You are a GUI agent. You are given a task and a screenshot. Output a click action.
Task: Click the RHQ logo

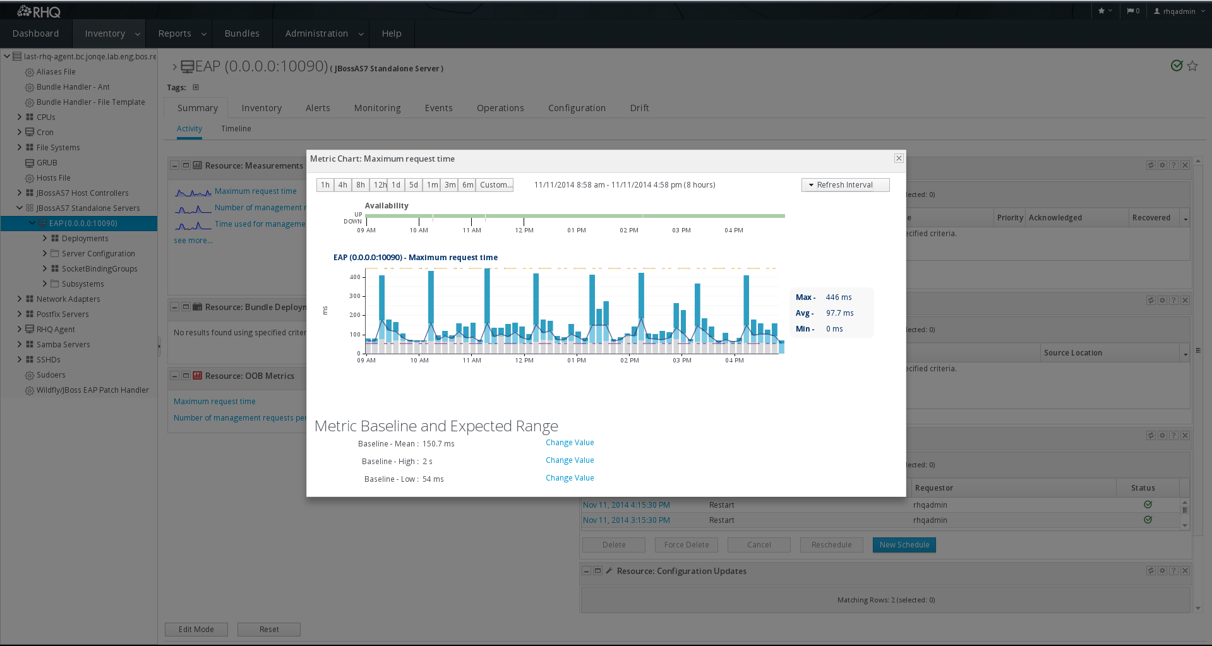point(39,11)
